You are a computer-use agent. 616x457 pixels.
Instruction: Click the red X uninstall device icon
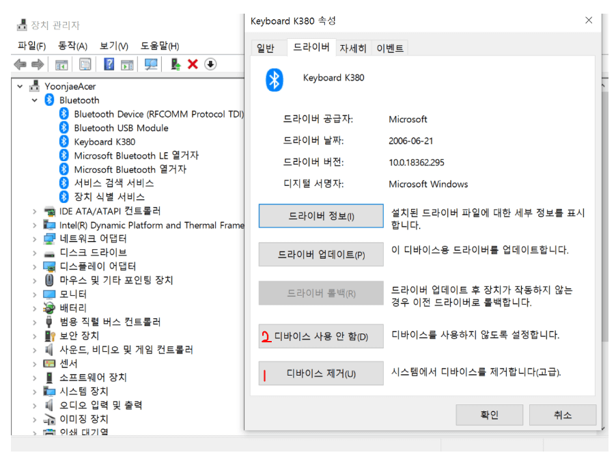pos(193,64)
